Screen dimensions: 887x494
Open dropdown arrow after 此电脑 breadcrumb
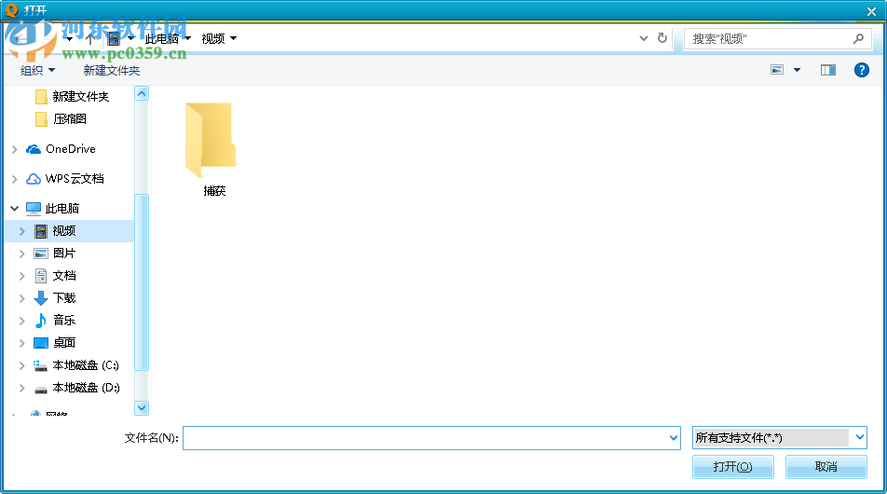(188, 38)
